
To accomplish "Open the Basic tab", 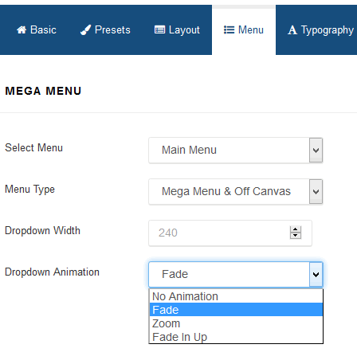I will [37, 29].
